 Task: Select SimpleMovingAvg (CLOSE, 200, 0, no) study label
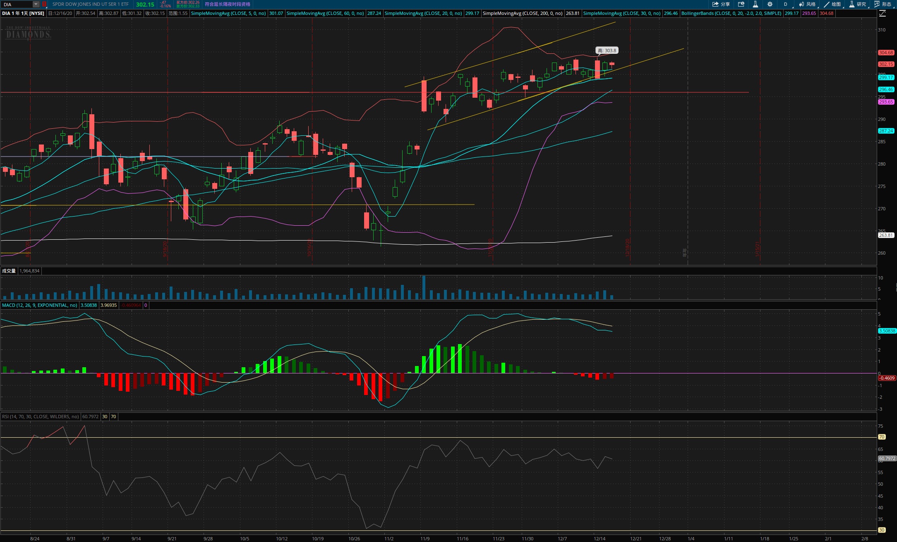(523, 13)
